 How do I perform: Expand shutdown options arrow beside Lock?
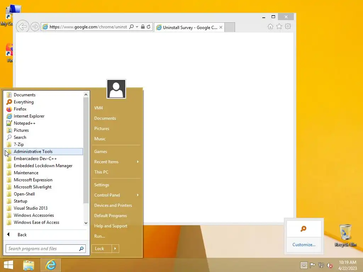tap(115, 249)
